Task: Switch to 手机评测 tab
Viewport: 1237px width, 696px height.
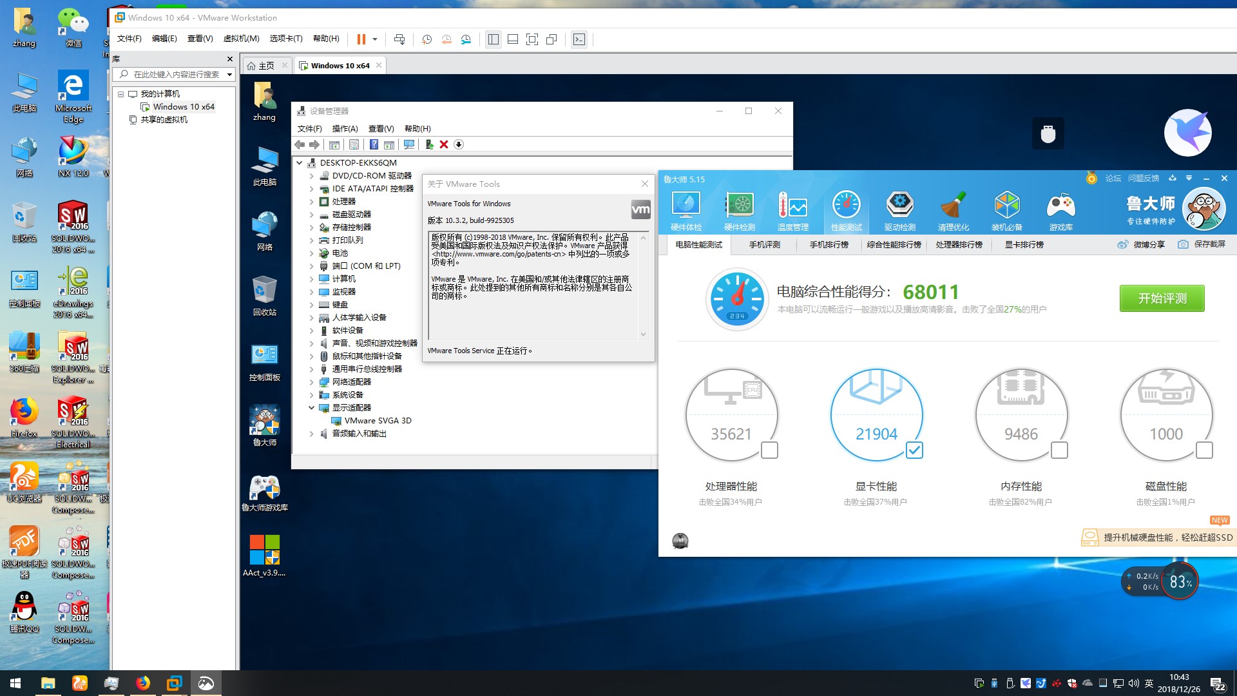Action: [x=764, y=245]
